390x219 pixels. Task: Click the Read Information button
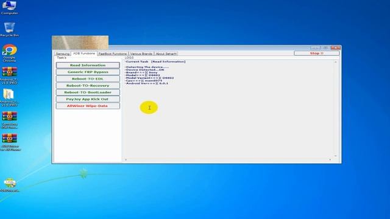pos(88,65)
